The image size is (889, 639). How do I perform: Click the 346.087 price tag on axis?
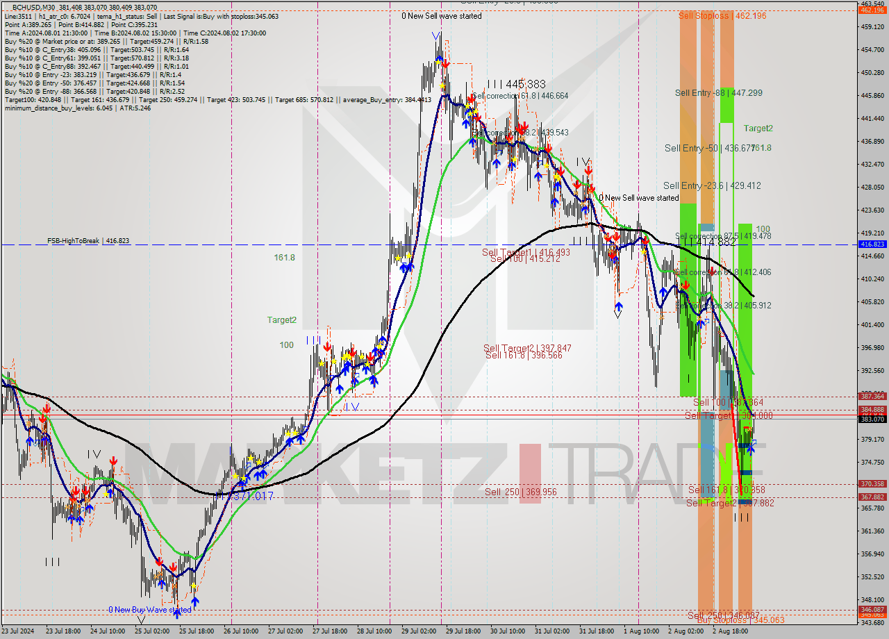[871, 609]
